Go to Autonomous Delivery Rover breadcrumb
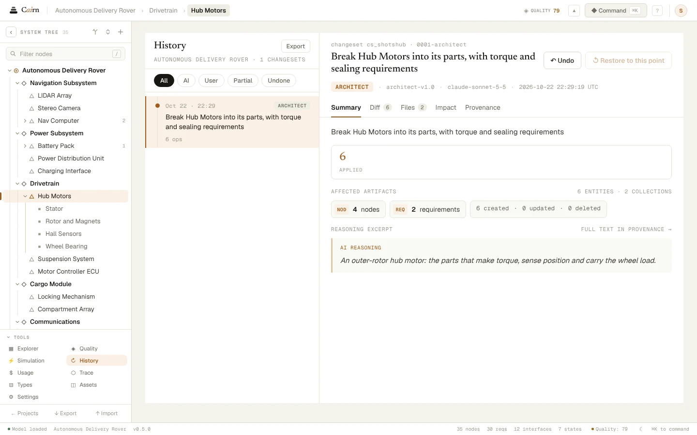This screenshot has height=435, width=697. pyautogui.click(x=95, y=11)
